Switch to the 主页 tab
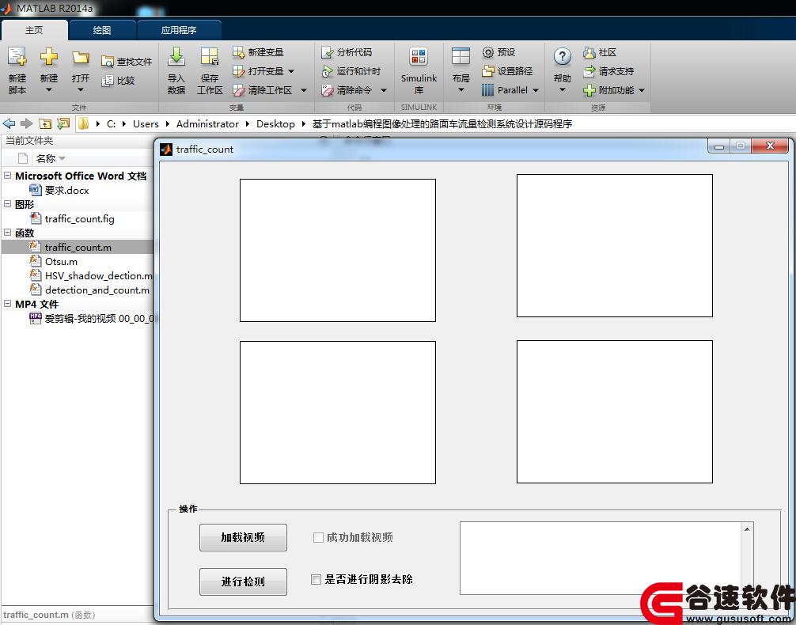 coord(34,30)
